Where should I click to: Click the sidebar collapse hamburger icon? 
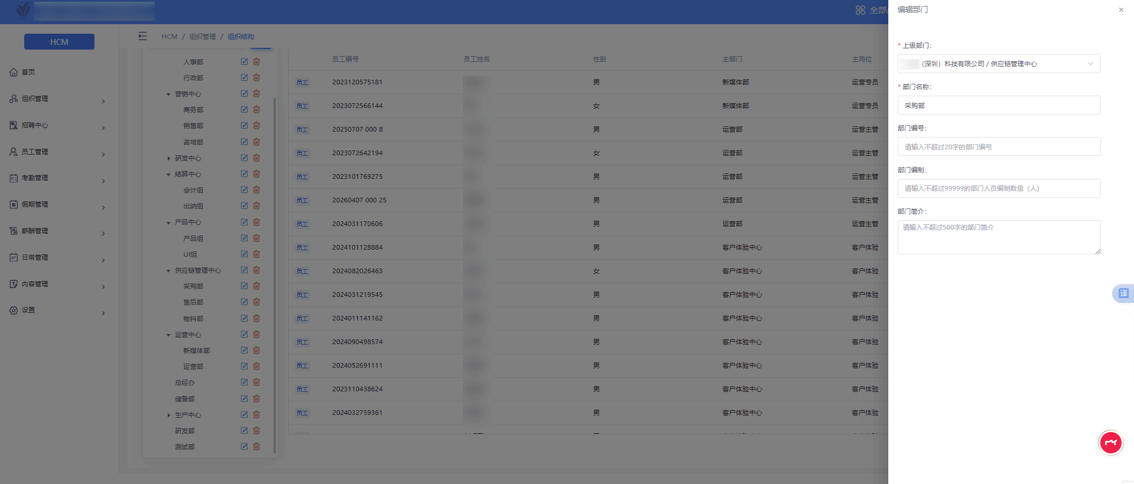click(142, 37)
